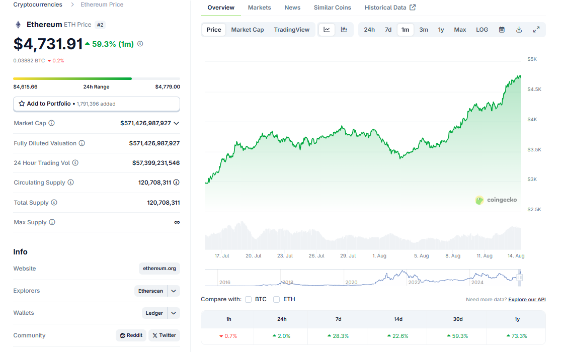Check the ETH compare checkbox

(276, 299)
